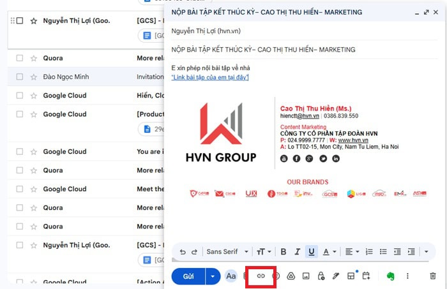
Task: Tick checkbox for first Google Cloud email
Action: pyautogui.click(x=20, y=96)
